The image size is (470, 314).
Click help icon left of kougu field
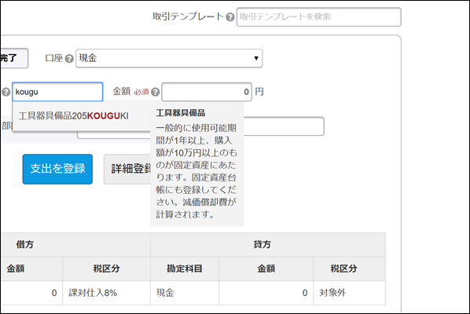tap(6, 92)
